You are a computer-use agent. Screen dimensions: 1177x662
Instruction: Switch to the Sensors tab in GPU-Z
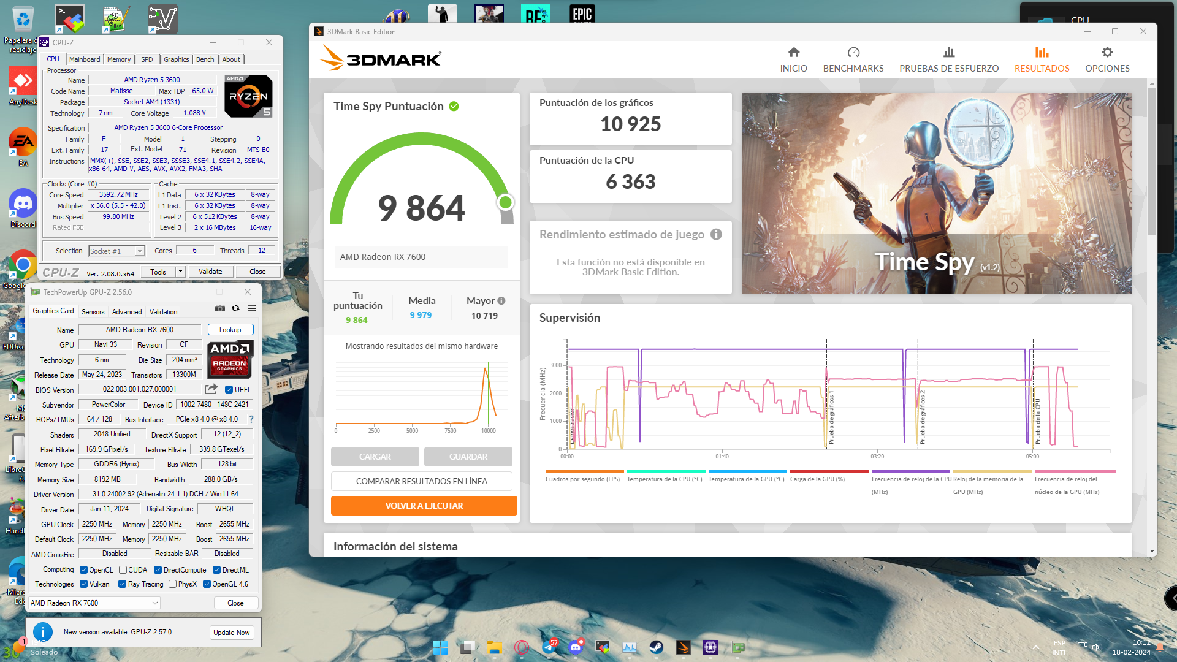[93, 312]
